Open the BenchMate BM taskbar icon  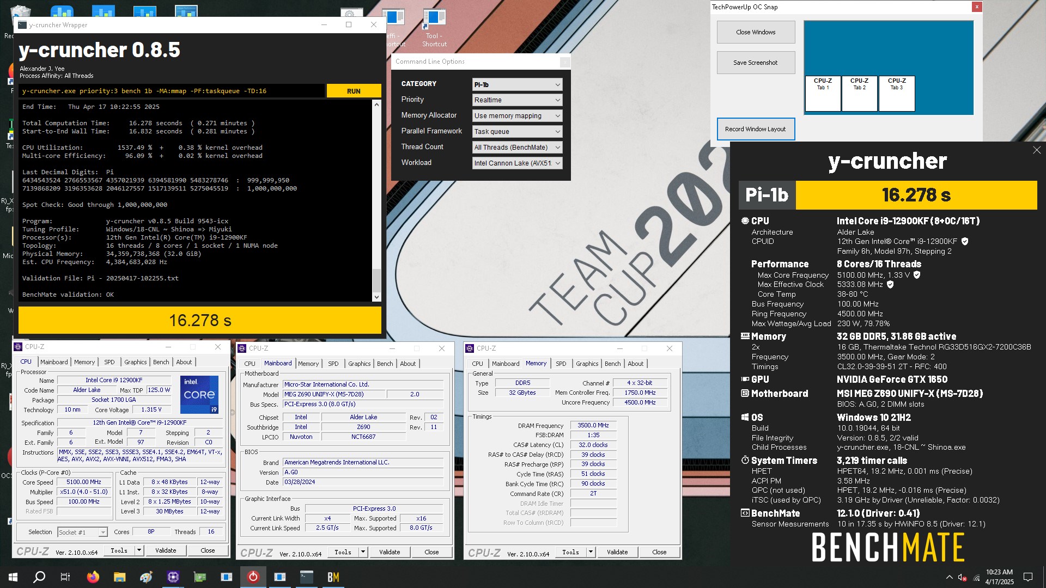point(333,577)
